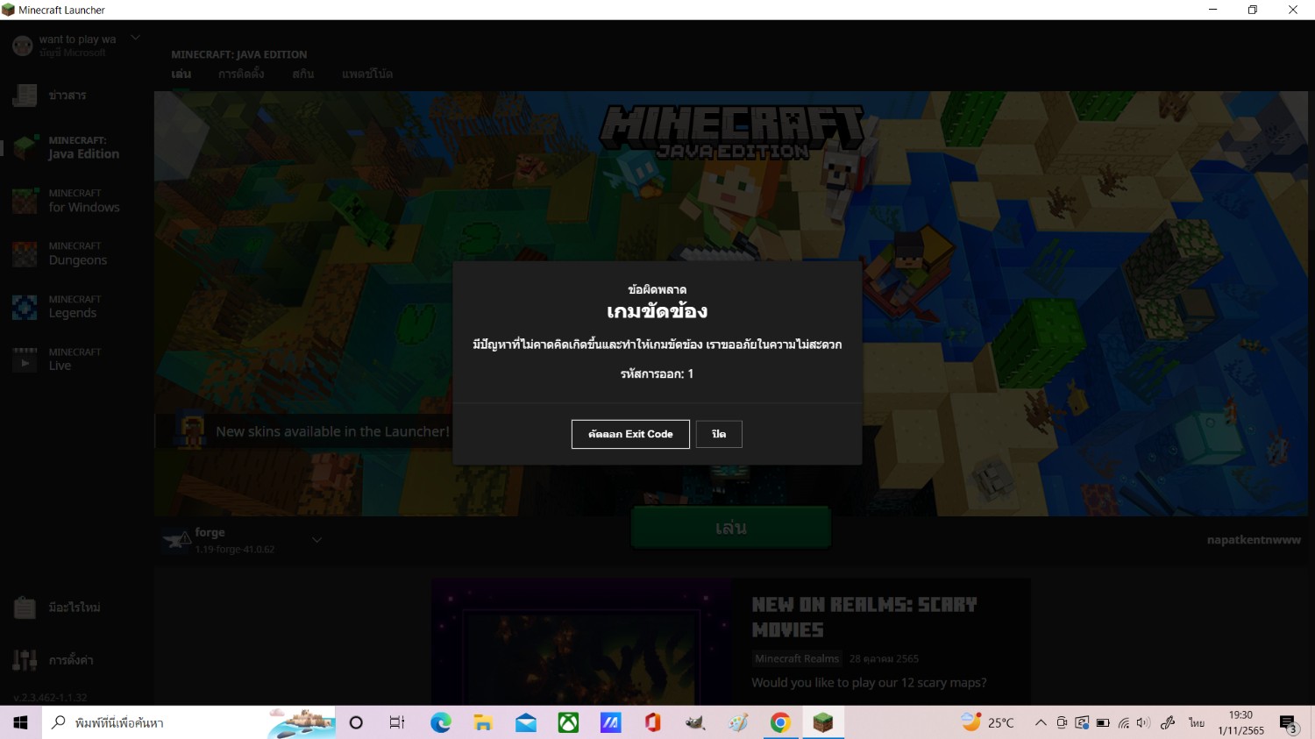Open the Minecraft Dungeons icon

coord(25,253)
